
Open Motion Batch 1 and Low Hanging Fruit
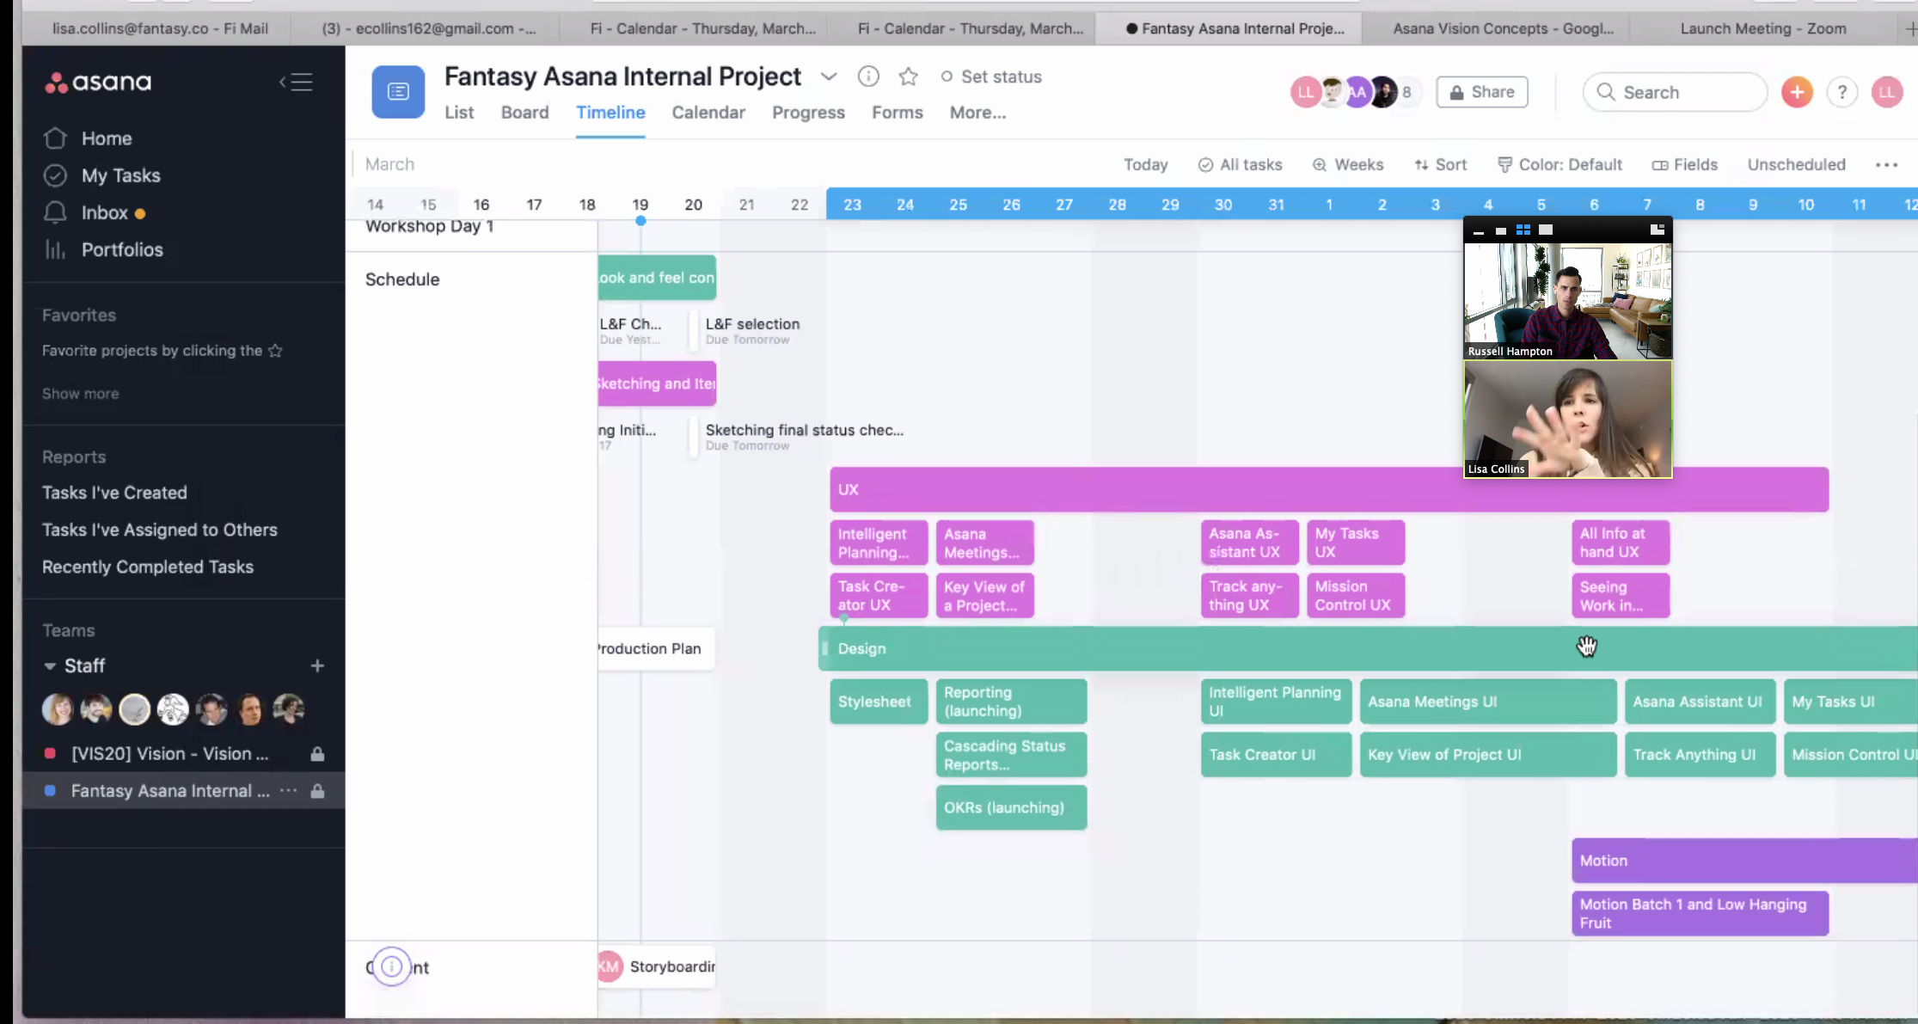[1700, 913]
